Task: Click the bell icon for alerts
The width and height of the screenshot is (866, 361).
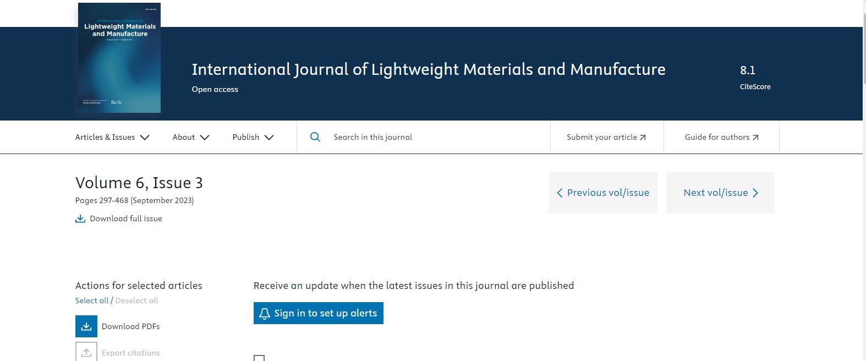Action: pos(265,314)
